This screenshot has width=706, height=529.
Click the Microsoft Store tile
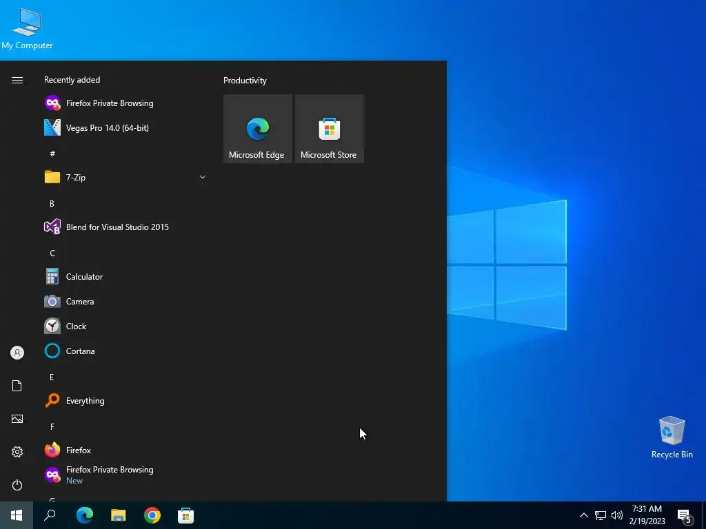tap(329, 129)
